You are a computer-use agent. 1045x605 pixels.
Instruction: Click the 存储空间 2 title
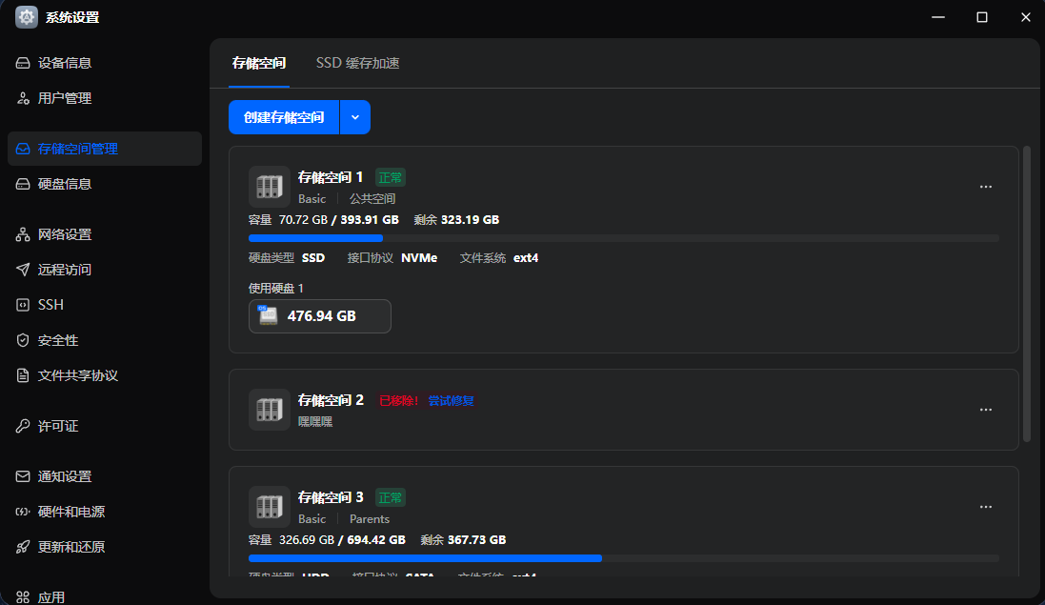coord(331,400)
